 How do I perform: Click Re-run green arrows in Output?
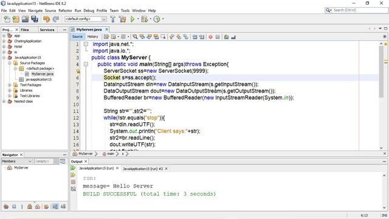[73, 168]
